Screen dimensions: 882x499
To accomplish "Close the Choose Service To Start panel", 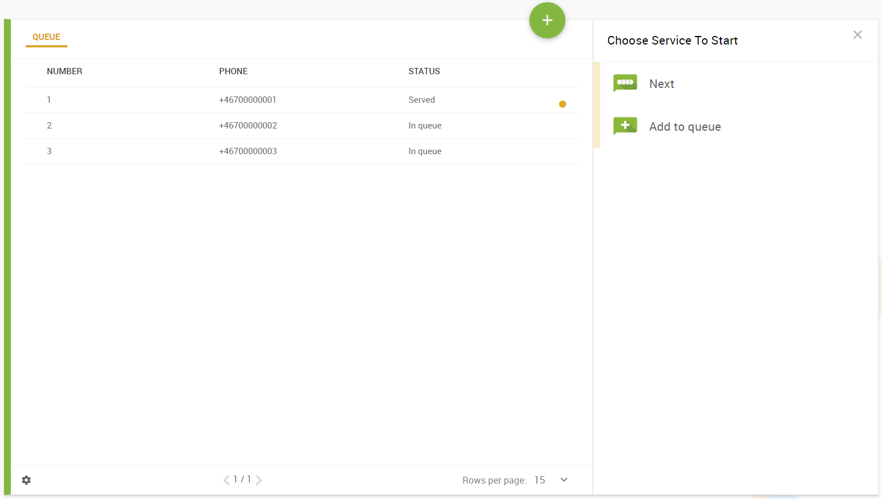I will click(857, 35).
